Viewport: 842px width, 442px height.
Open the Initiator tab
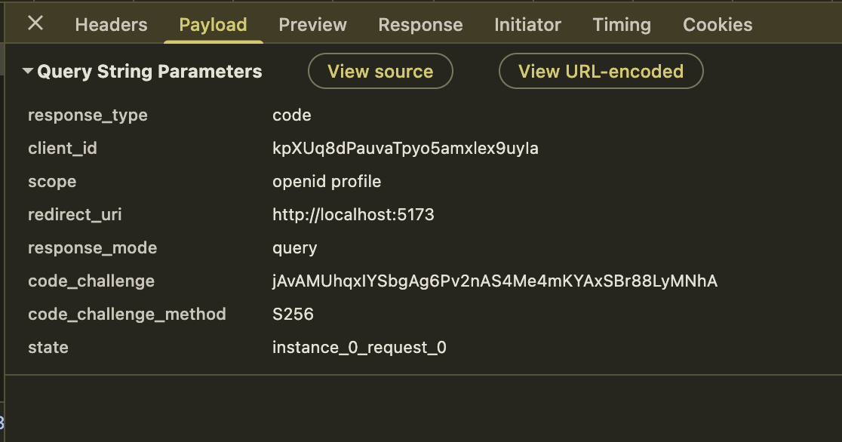528,25
